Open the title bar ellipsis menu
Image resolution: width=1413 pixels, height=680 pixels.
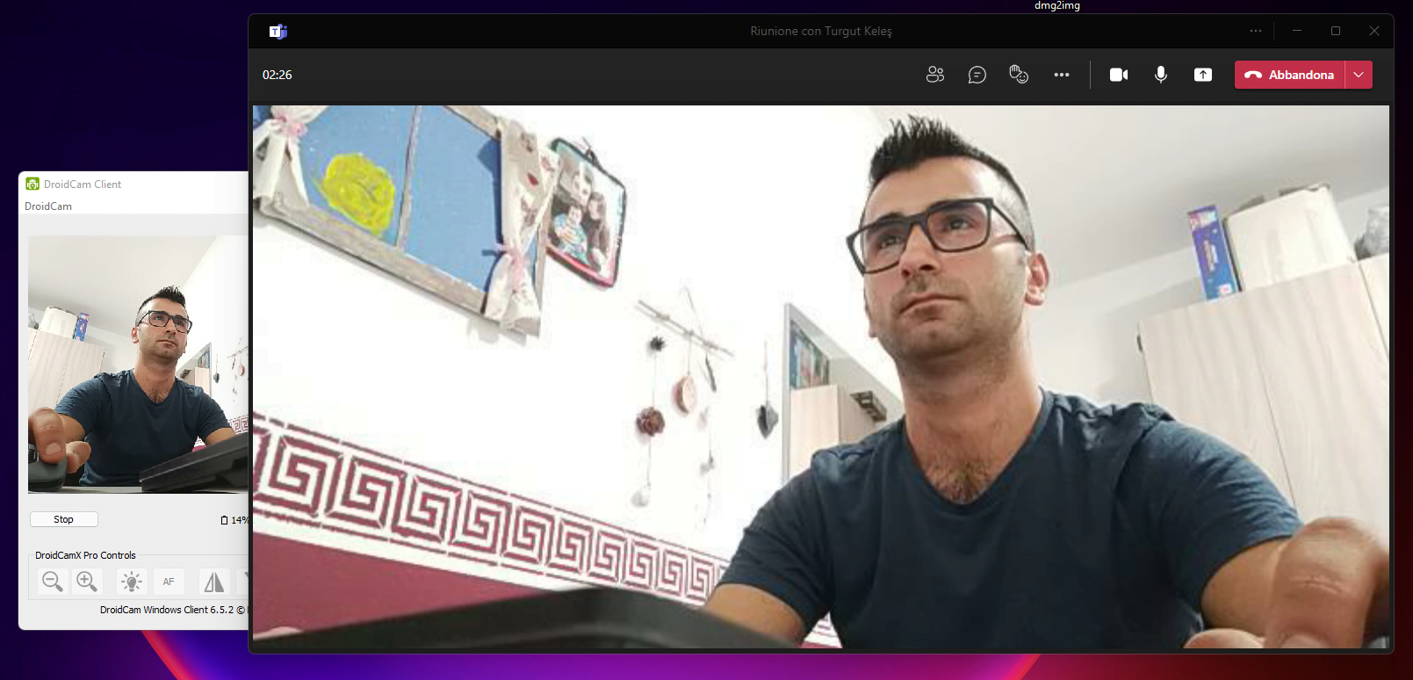click(1255, 31)
